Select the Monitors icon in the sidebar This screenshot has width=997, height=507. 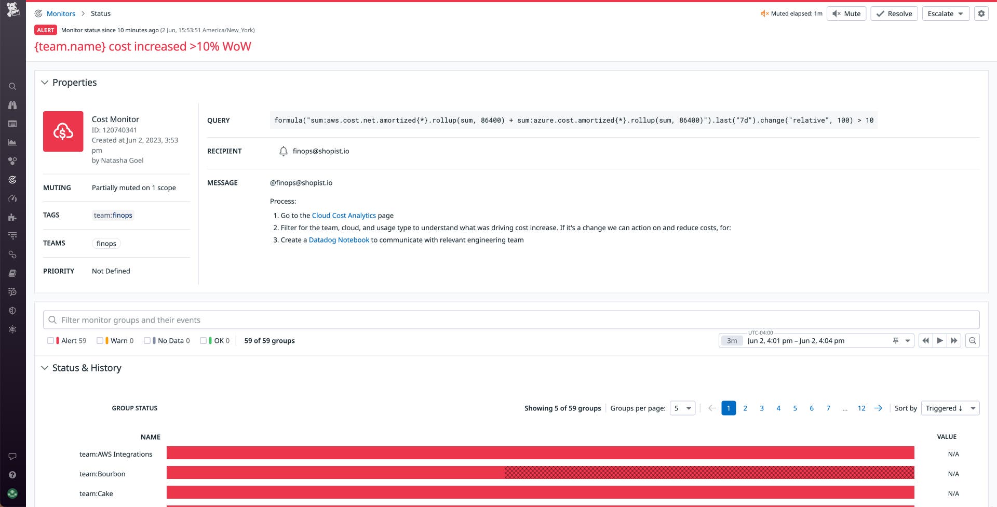pos(12,180)
